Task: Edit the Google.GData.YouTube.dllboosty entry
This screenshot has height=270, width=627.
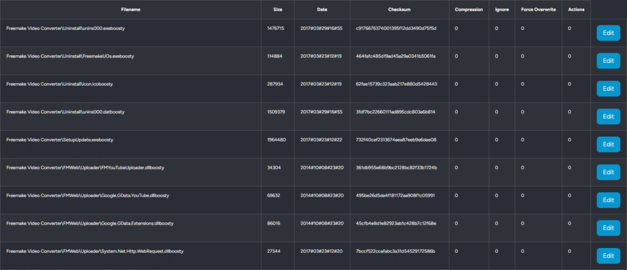Action: click(608, 200)
